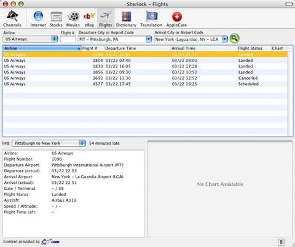Click Pittsburgh International Airport (PIT) text
295x247 pixels.
point(87,165)
